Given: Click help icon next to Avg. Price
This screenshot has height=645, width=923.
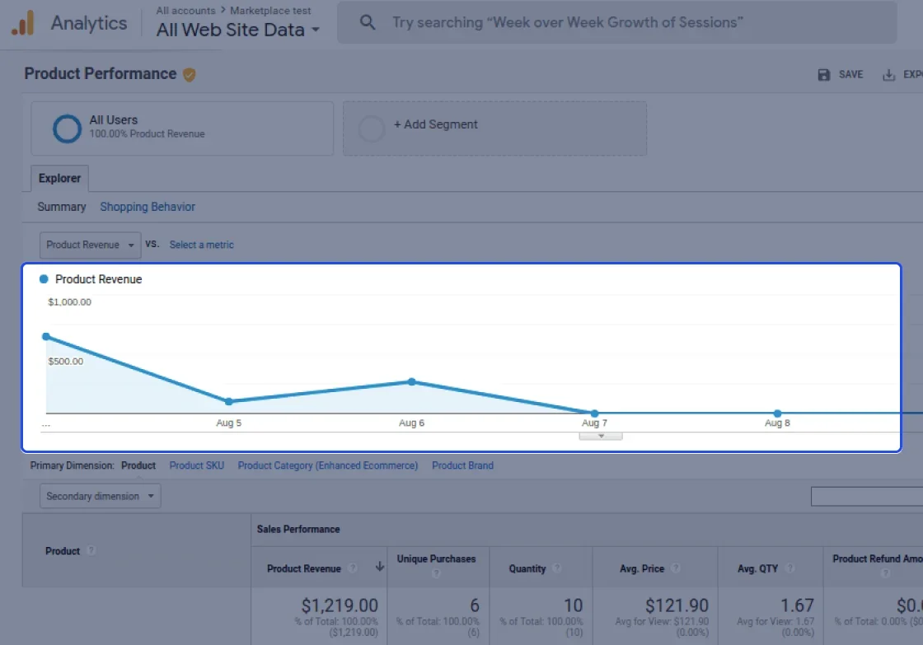Looking at the screenshot, I should click(676, 568).
